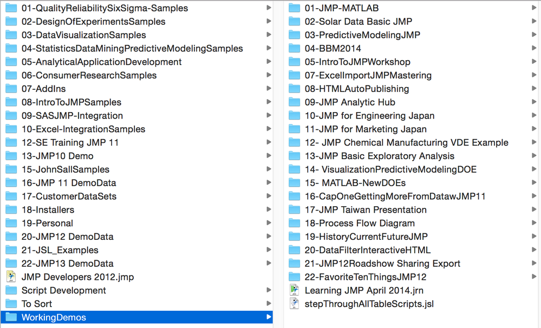This screenshot has height=328, width=541.
Task: Select the 07-ExcelImportJMPMastering folder name
Action: pos(368,75)
